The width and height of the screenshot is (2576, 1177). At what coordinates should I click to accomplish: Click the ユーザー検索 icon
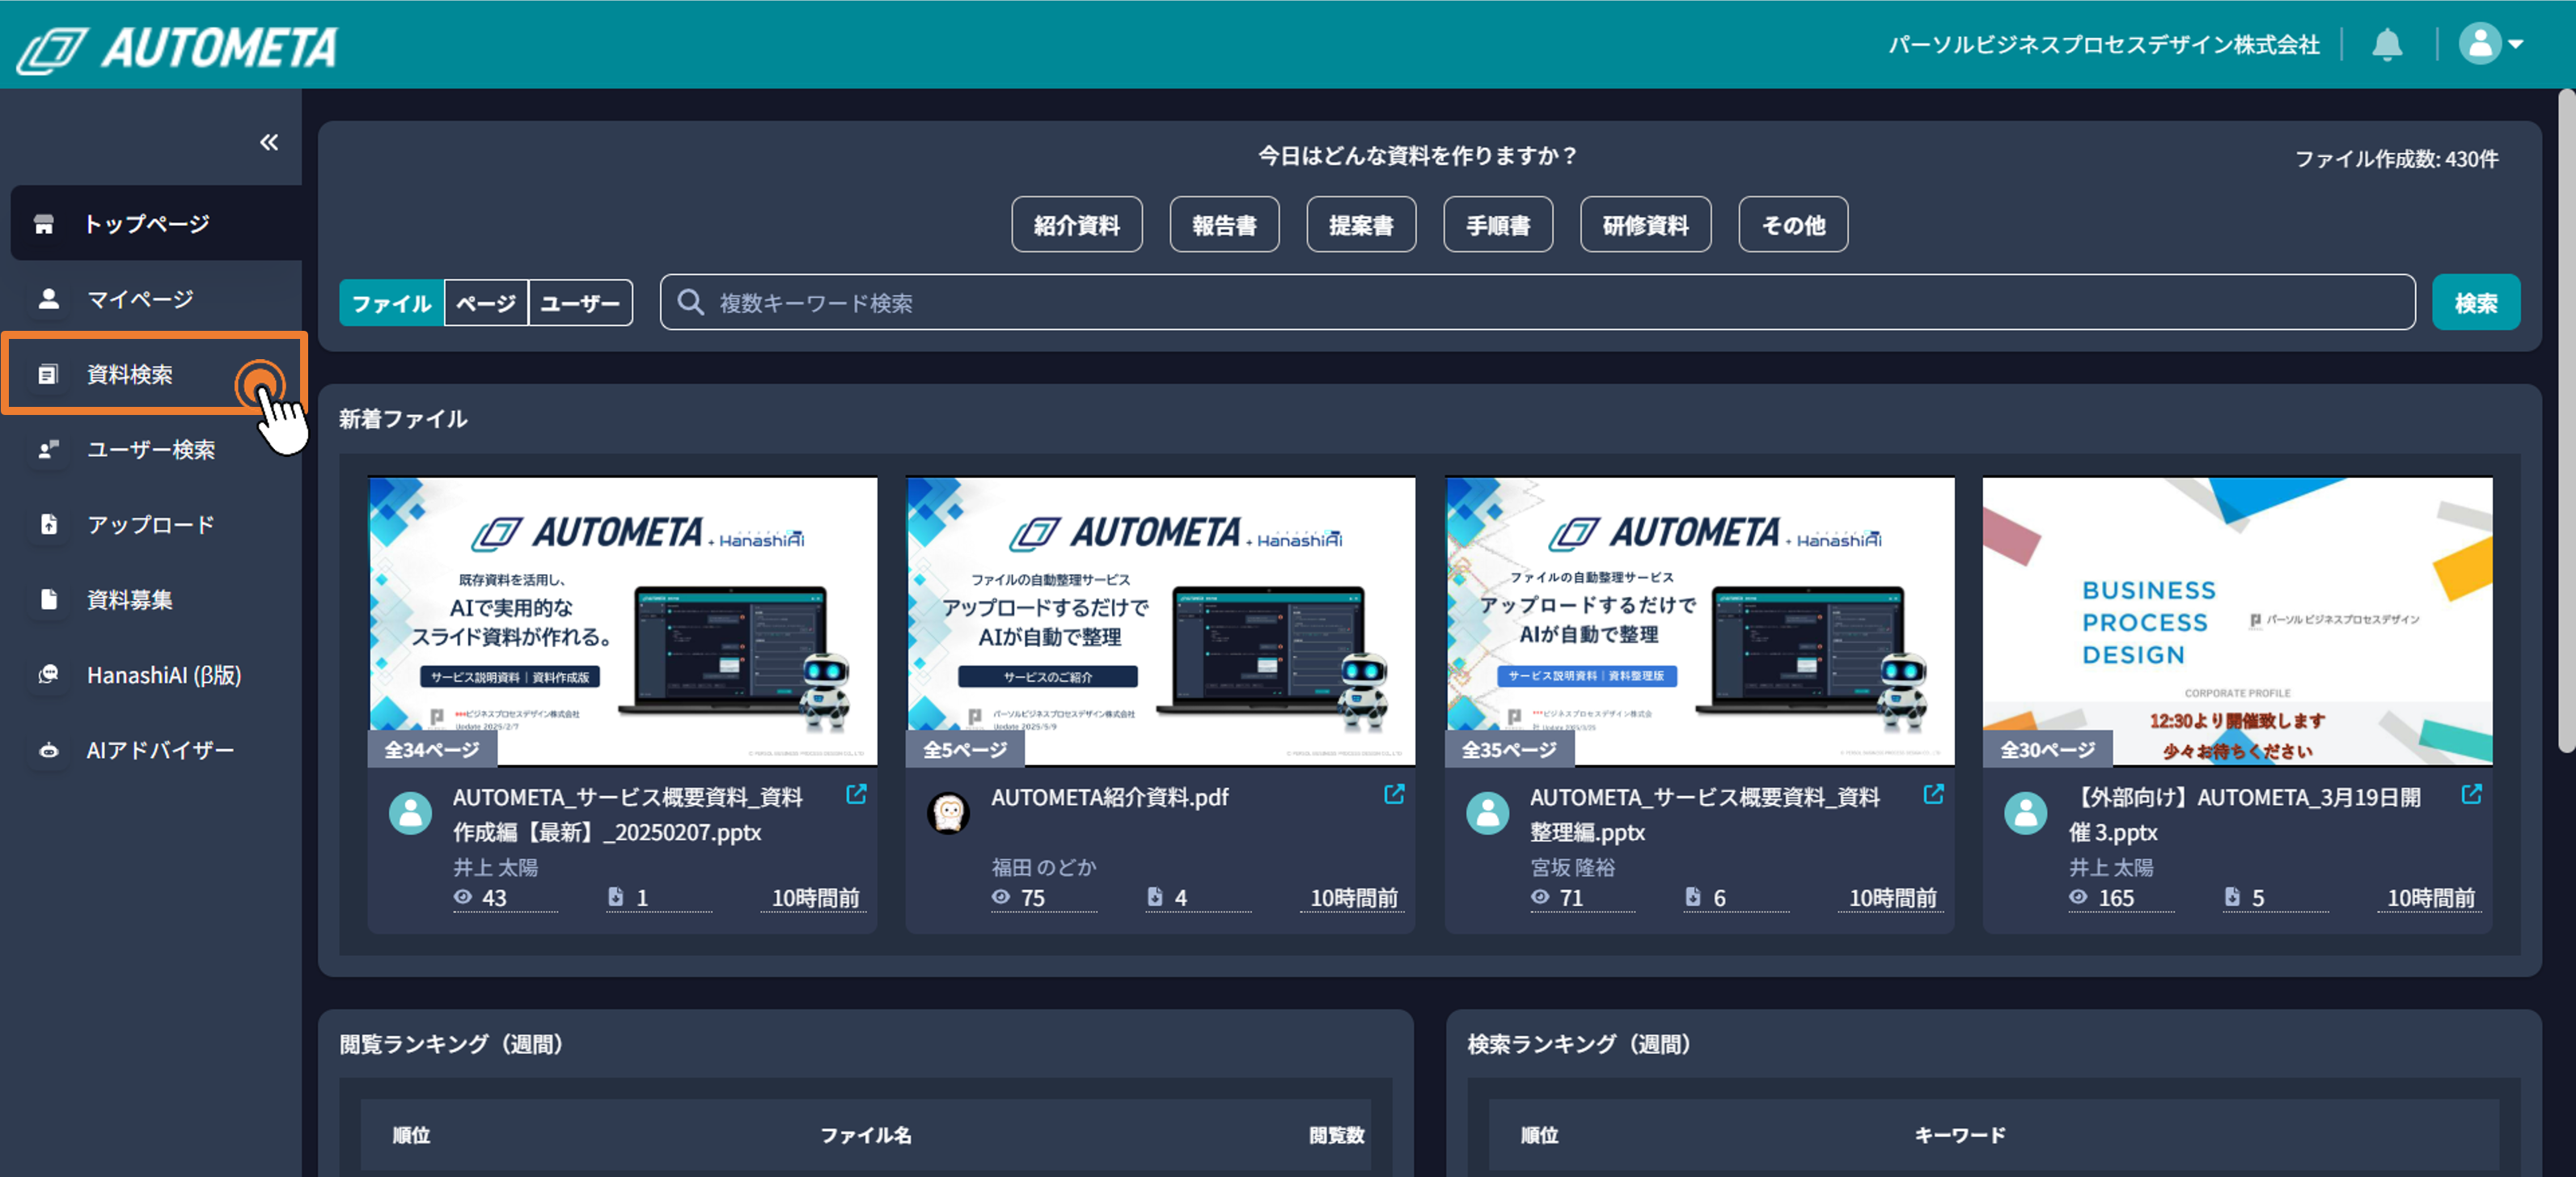tap(48, 449)
